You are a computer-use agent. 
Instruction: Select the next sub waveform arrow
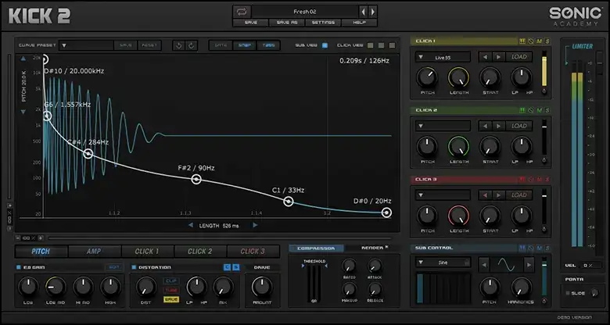pos(529,265)
